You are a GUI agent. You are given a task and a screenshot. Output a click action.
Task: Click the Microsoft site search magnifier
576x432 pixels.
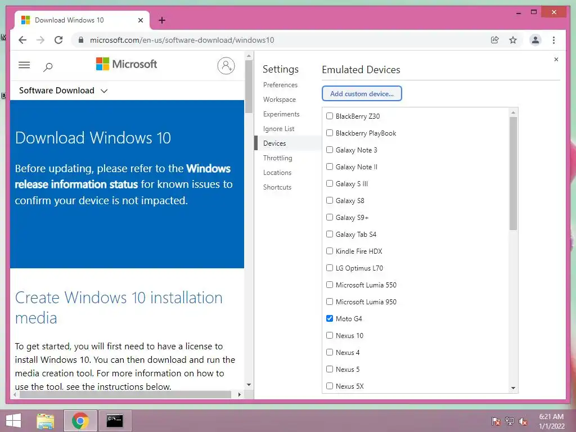[x=48, y=67]
